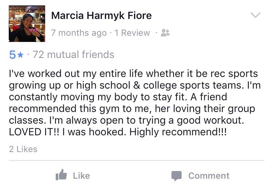Viewport: 273px width, 190px height.
Task: Open the Marcia Harmyk Fiore profile link
Action: [x=101, y=16]
